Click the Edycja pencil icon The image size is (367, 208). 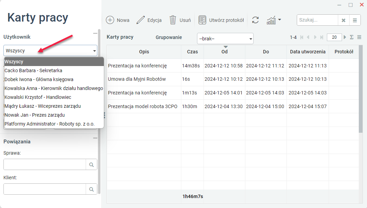(141, 20)
